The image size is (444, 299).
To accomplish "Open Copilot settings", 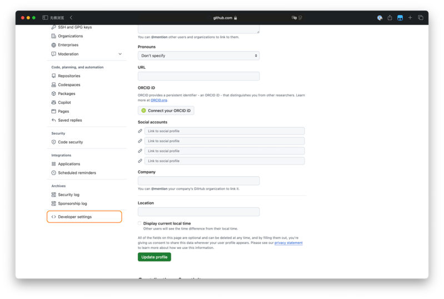I will (64, 102).
